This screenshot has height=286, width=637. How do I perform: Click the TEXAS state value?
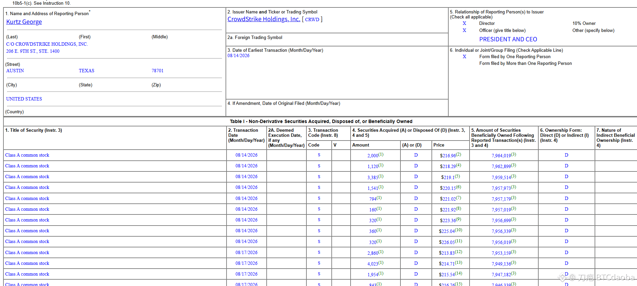click(x=87, y=71)
